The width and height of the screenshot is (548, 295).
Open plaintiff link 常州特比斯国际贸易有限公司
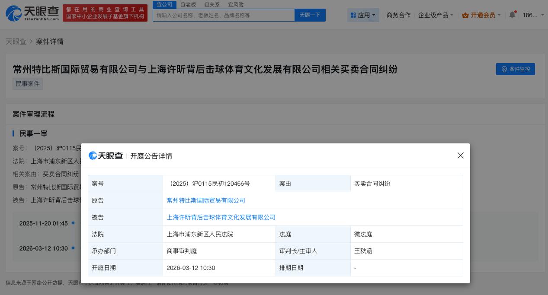pos(206,200)
